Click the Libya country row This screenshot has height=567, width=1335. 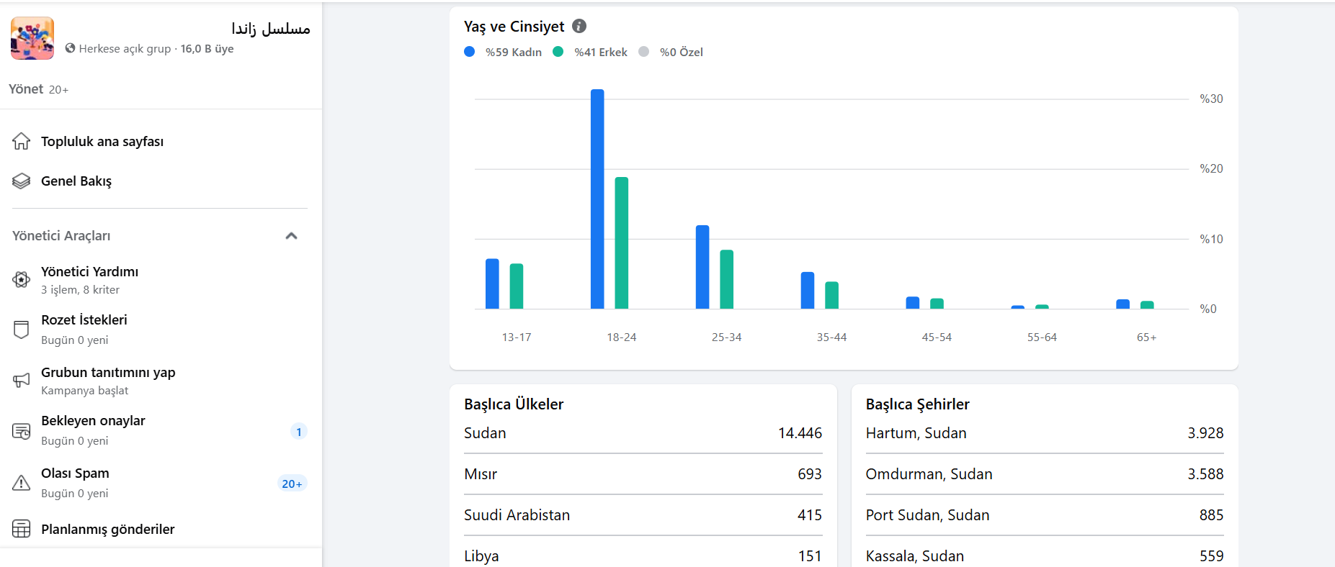643,555
